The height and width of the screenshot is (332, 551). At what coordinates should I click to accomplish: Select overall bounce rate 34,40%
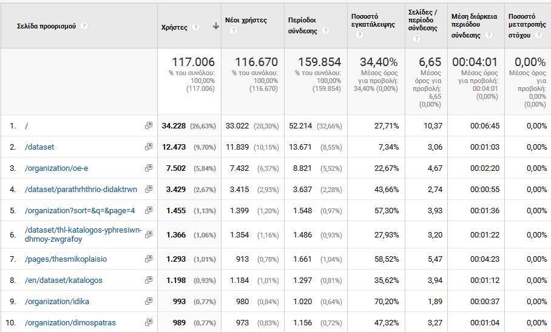379,62
